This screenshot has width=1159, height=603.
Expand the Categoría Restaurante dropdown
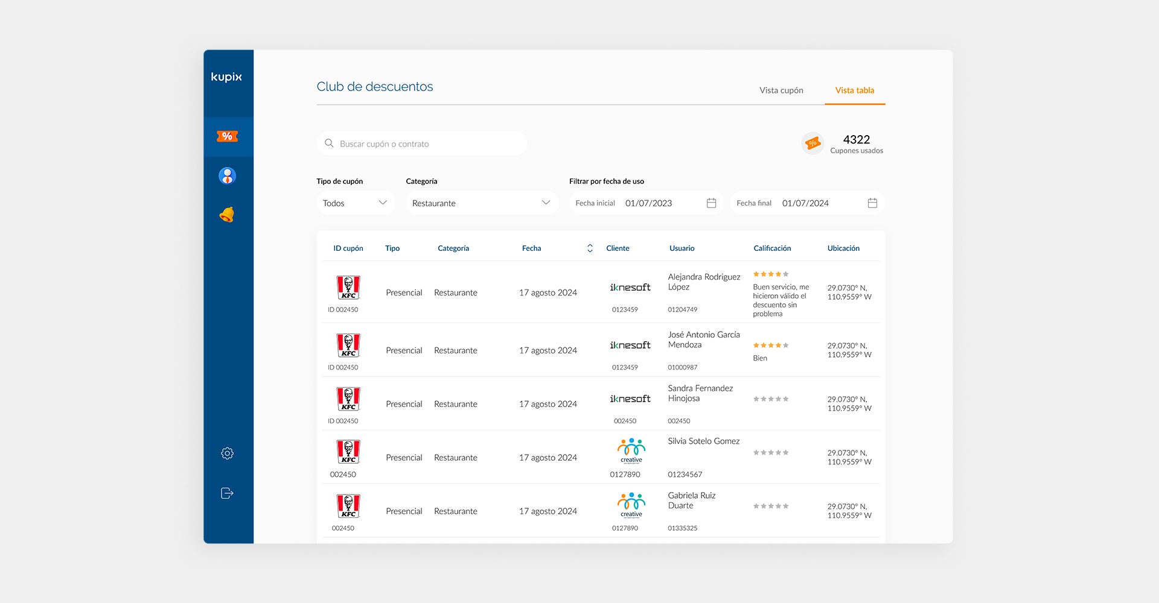[x=481, y=203]
